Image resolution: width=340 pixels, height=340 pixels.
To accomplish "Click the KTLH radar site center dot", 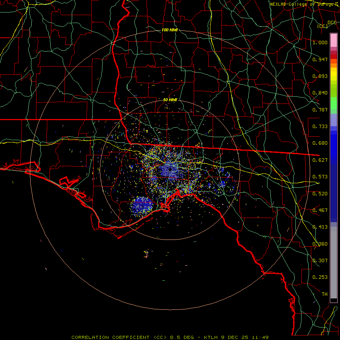I will pyautogui.click(x=170, y=169).
